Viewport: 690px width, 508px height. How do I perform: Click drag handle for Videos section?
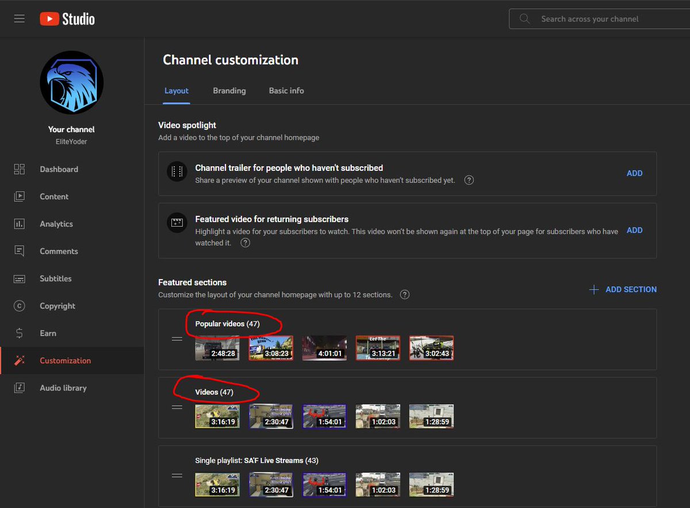[x=177, y=407]
